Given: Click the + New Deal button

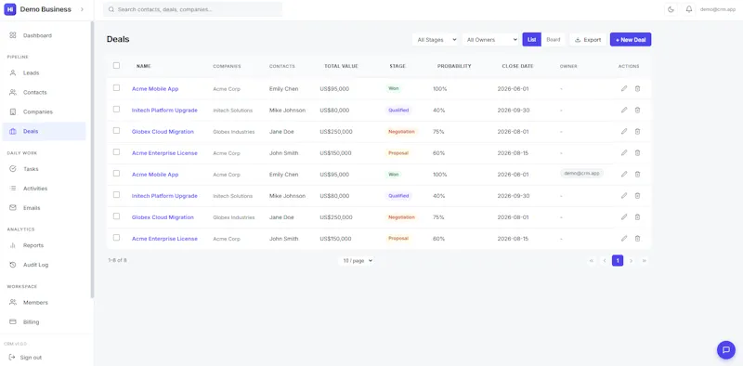Looking at the screenshot, I should (x=631, y=40).
